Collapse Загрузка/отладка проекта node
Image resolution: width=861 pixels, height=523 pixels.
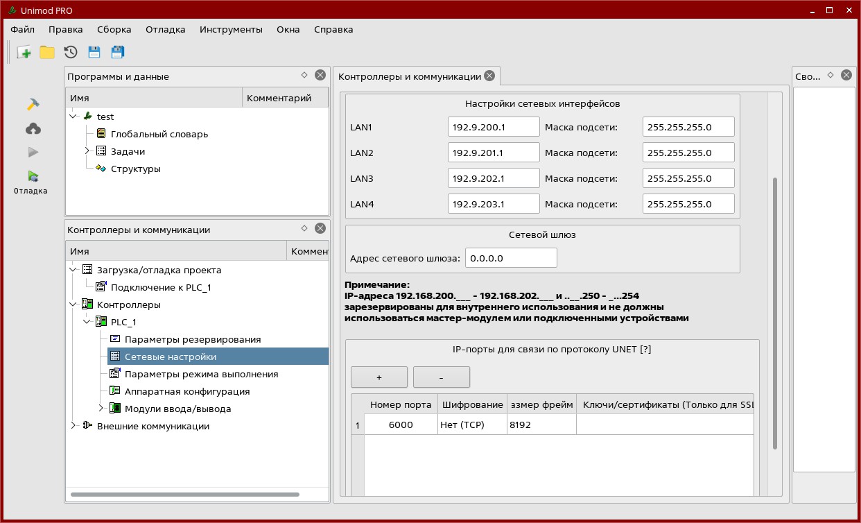point(73,270)
